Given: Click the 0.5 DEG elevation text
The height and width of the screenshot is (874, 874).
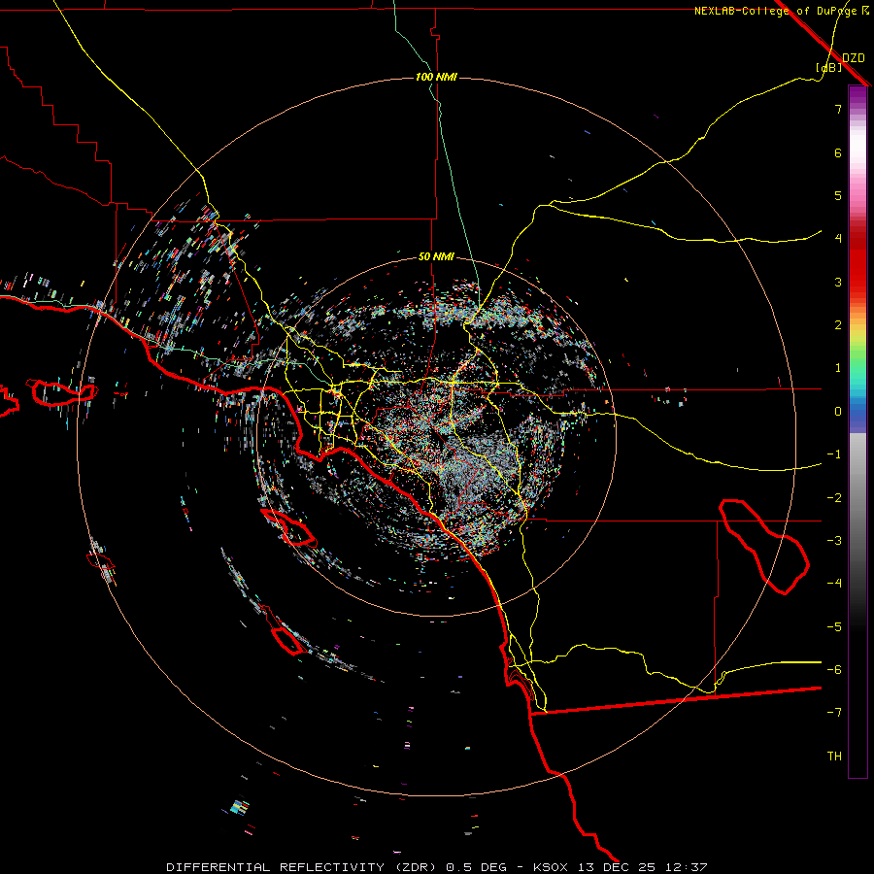Looking at the screenshot, I should 477,867.
